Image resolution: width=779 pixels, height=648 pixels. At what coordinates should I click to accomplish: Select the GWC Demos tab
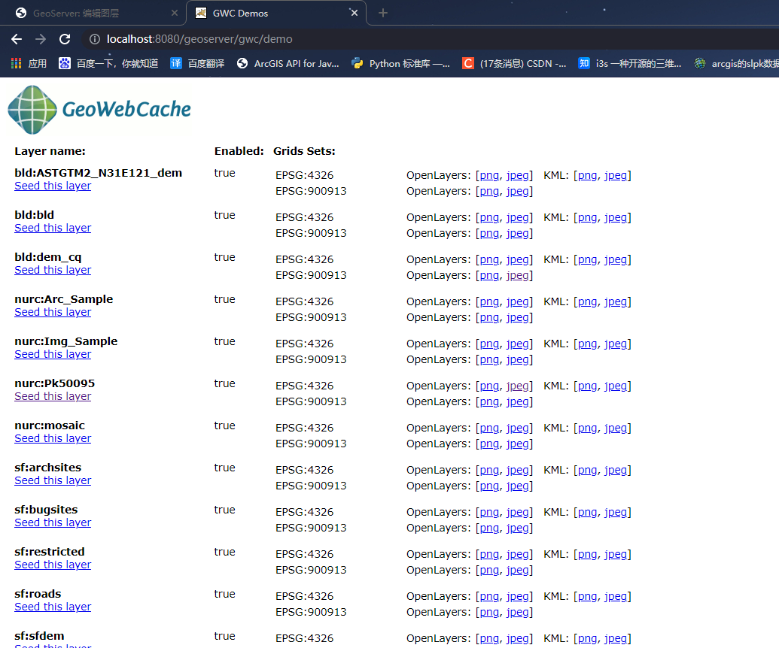(240, 14)
